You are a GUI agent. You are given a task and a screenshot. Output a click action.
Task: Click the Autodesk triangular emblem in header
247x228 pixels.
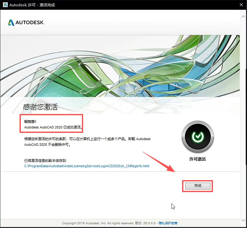point(11,23)
